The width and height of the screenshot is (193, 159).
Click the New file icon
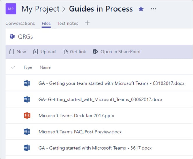(x=11, y=52)
